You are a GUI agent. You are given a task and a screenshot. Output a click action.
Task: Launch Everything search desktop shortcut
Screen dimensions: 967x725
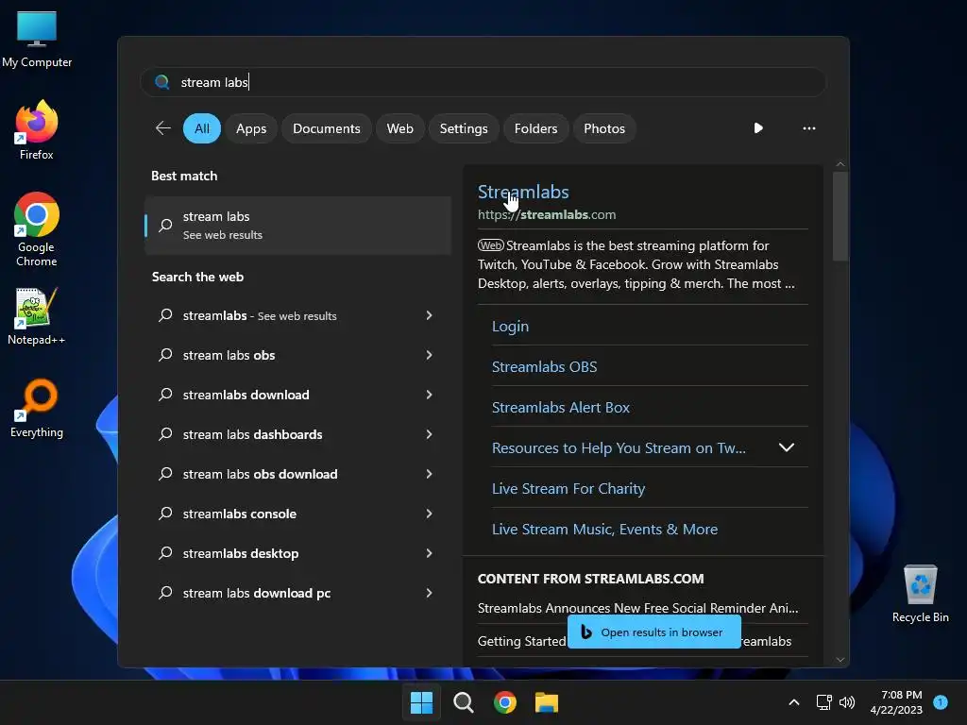point(37,408)
